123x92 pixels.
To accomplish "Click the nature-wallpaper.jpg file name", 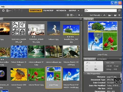I will (x=54, y=62).
